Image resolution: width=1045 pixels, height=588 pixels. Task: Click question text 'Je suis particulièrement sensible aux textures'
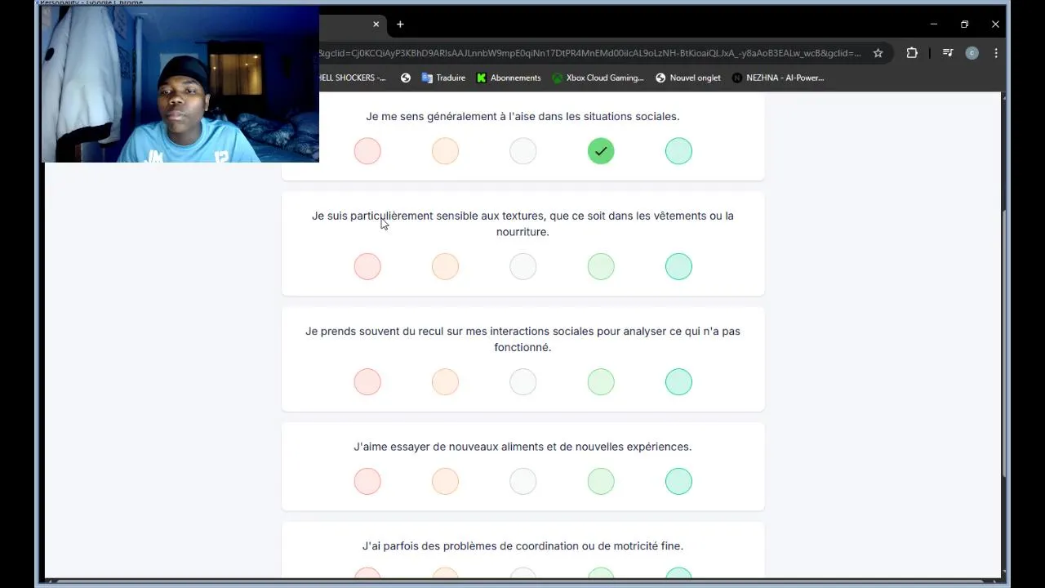[x=522, y=224]
